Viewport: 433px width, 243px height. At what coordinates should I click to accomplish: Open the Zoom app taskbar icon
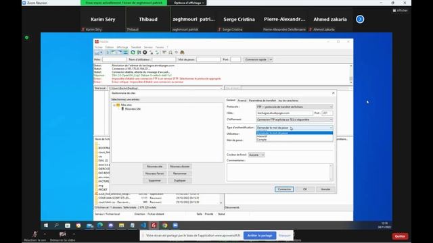click(175, 225)
